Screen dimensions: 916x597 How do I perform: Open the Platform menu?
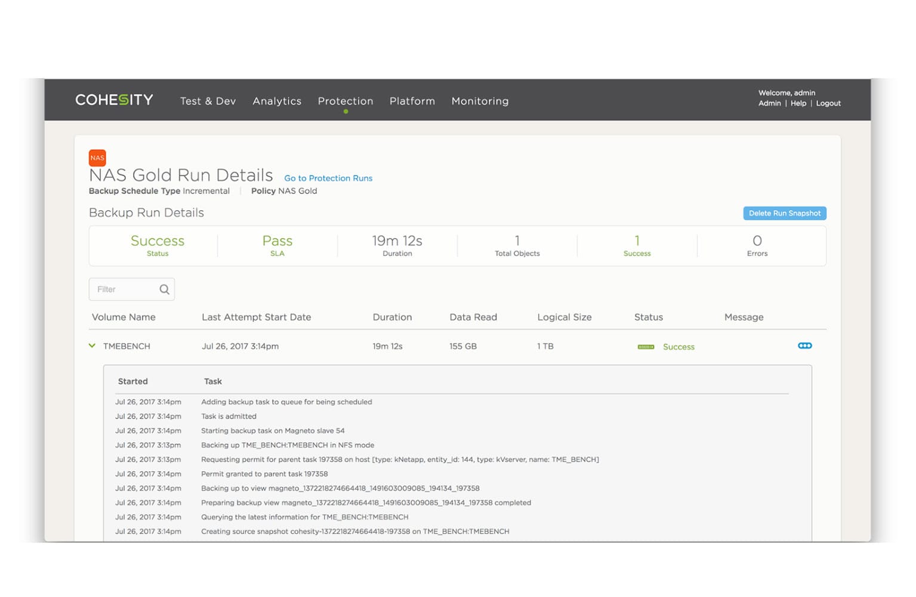click(412, 101)
